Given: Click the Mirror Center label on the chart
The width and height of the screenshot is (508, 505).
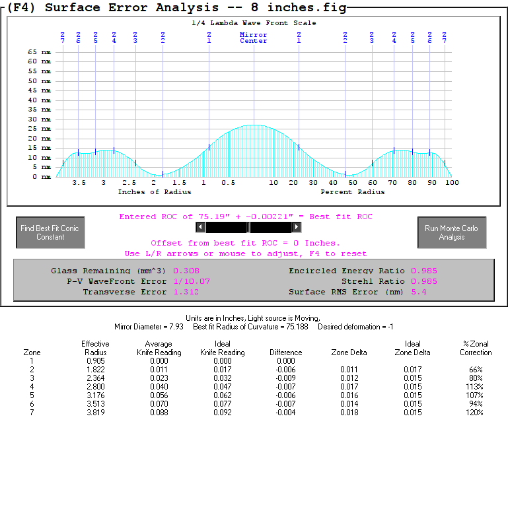Looking at the screenshot, I should (254, 38).
